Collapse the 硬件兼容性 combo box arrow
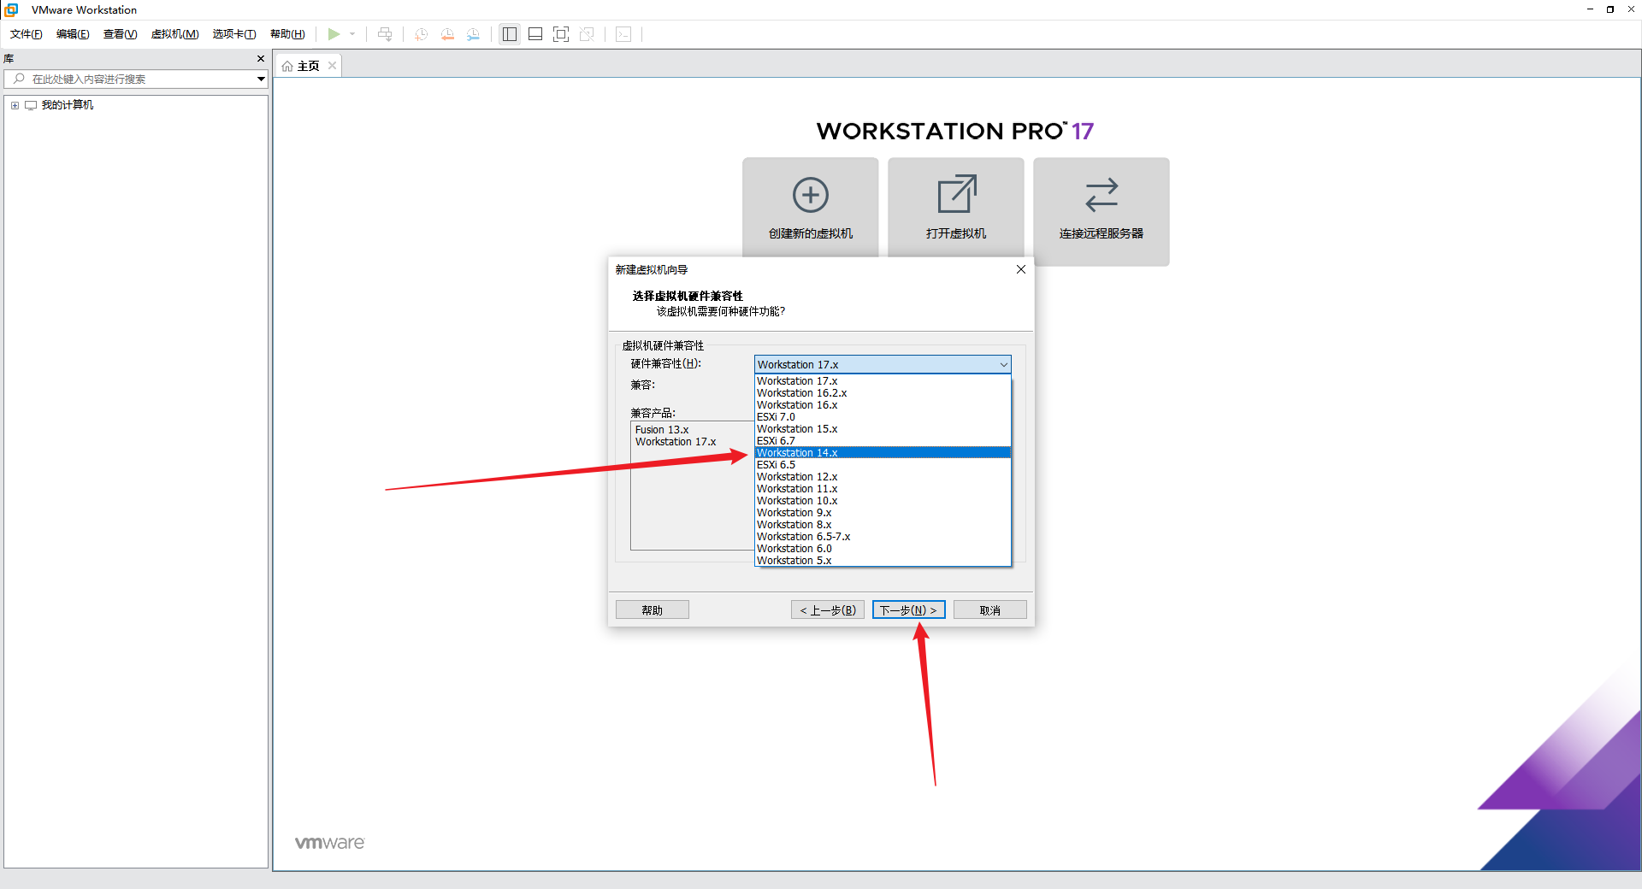1642x889 pixels. tap(1003, 365)
